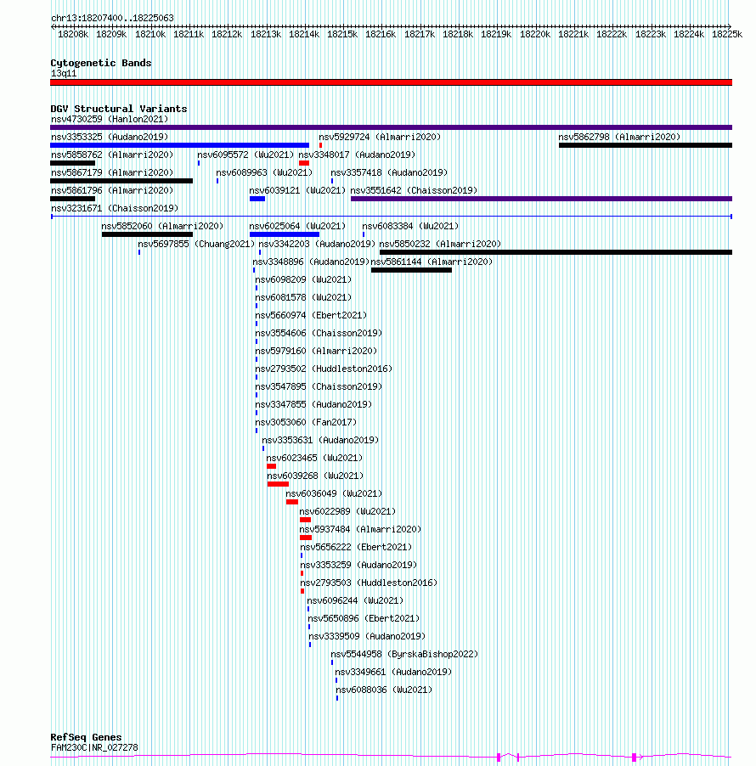Click the red 13q11 cytogenetic band
Viewport: 756px width, 766px height.
[x=391, y=82]
